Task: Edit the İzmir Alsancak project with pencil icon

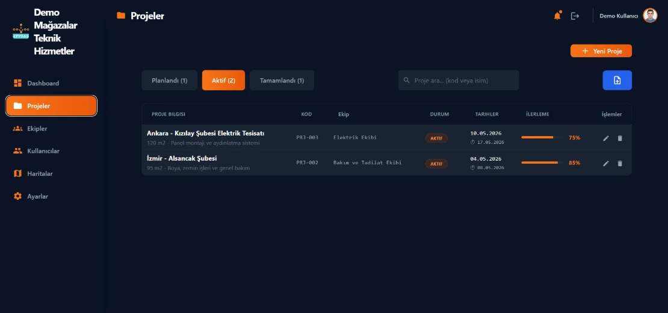Action: (x=606, y=164)
